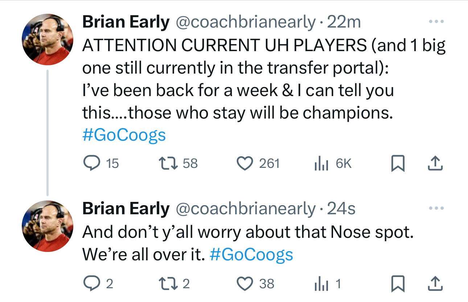Open more options on the 22m tweet
Image resolution: width=468 pixels, height=302 pixels.
[x=436, y=22]
